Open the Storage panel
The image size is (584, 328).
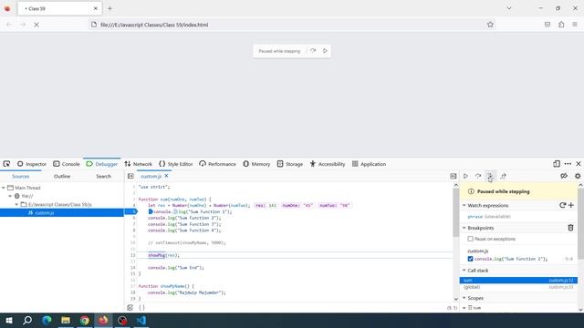[x=290, y=164]
